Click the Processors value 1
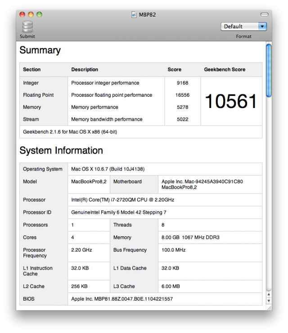Screen dimensions: 288x333 (x=72, y=225)
